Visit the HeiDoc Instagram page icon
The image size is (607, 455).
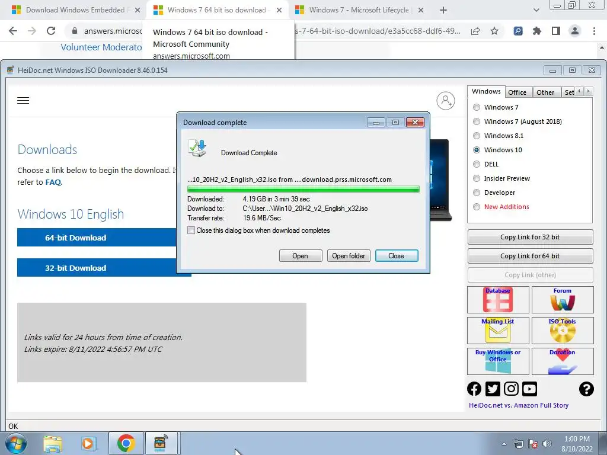pos(511,389)
